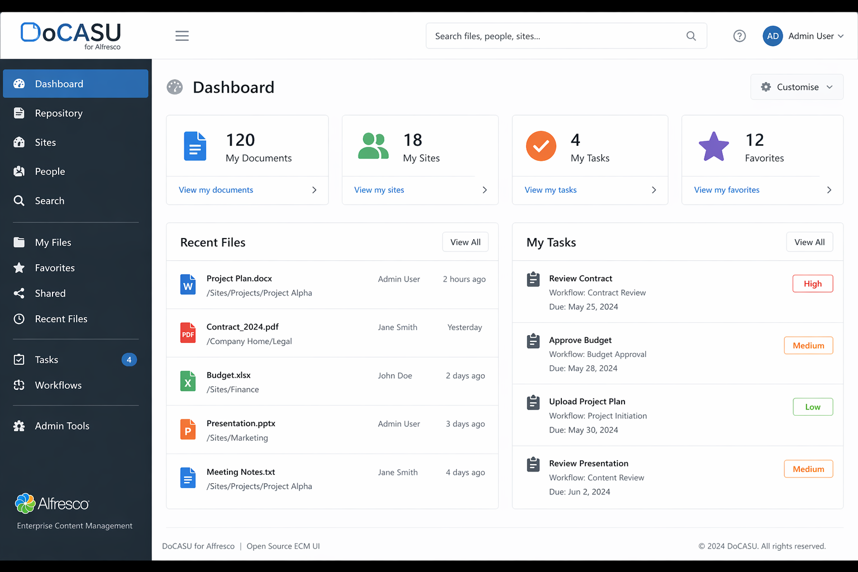Screen dimensions: 858x572
Task: Click the orange checkmark My Tasks icon
Action: click(x=541, y=146)
